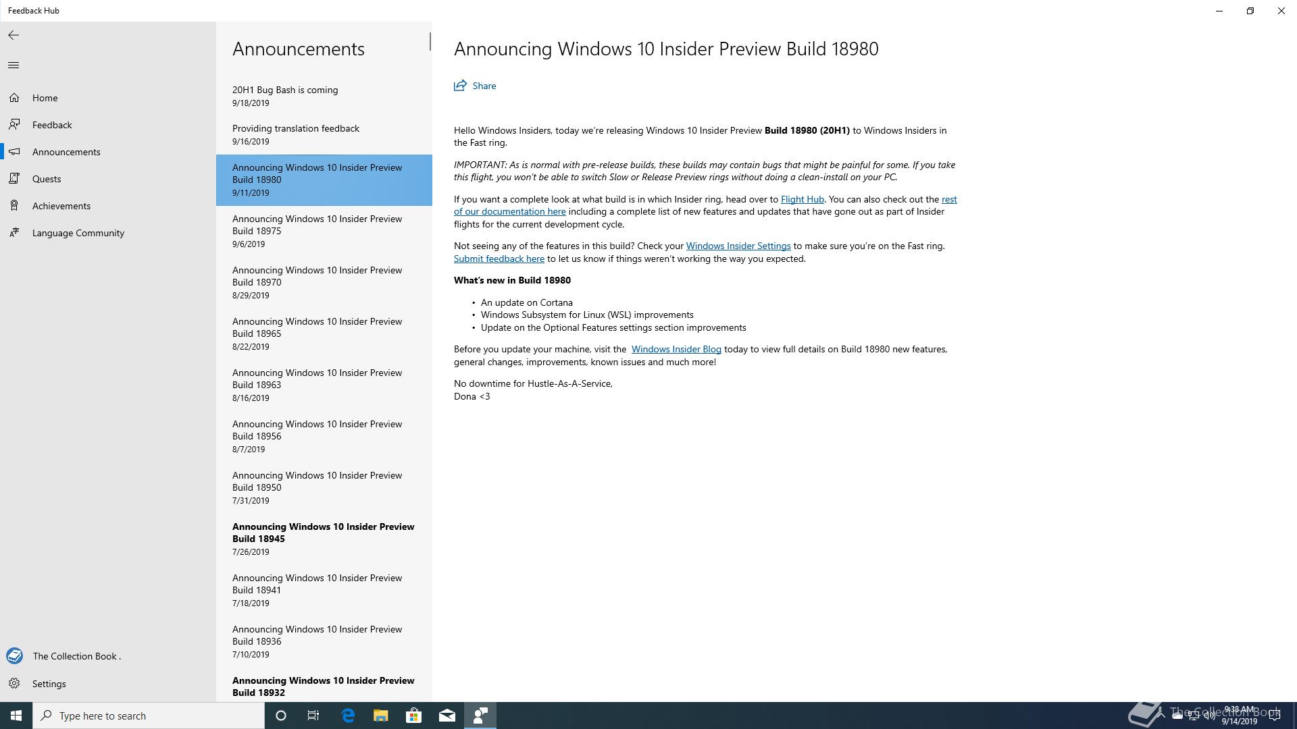The image size is (1297, 729).
Task: Click the back arrow icon
Action: [14, 35]
